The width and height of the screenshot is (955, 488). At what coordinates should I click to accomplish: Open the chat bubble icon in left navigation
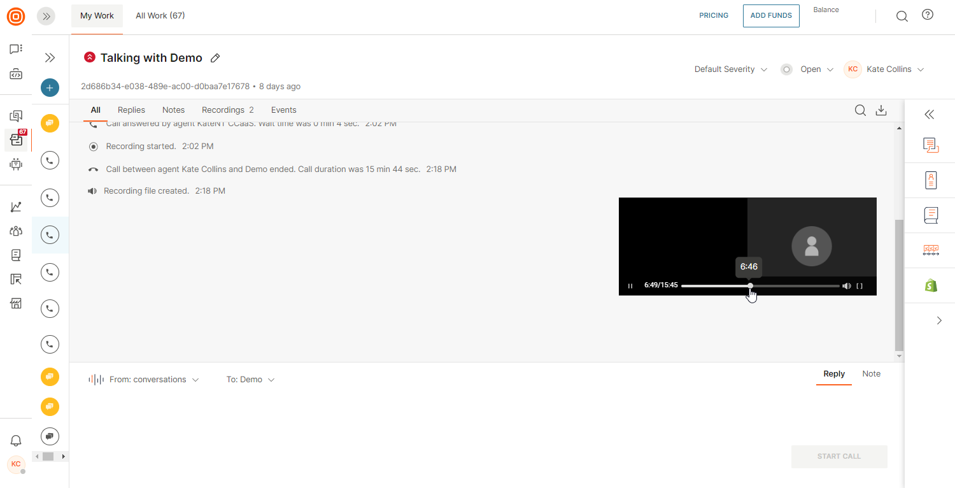16,49
